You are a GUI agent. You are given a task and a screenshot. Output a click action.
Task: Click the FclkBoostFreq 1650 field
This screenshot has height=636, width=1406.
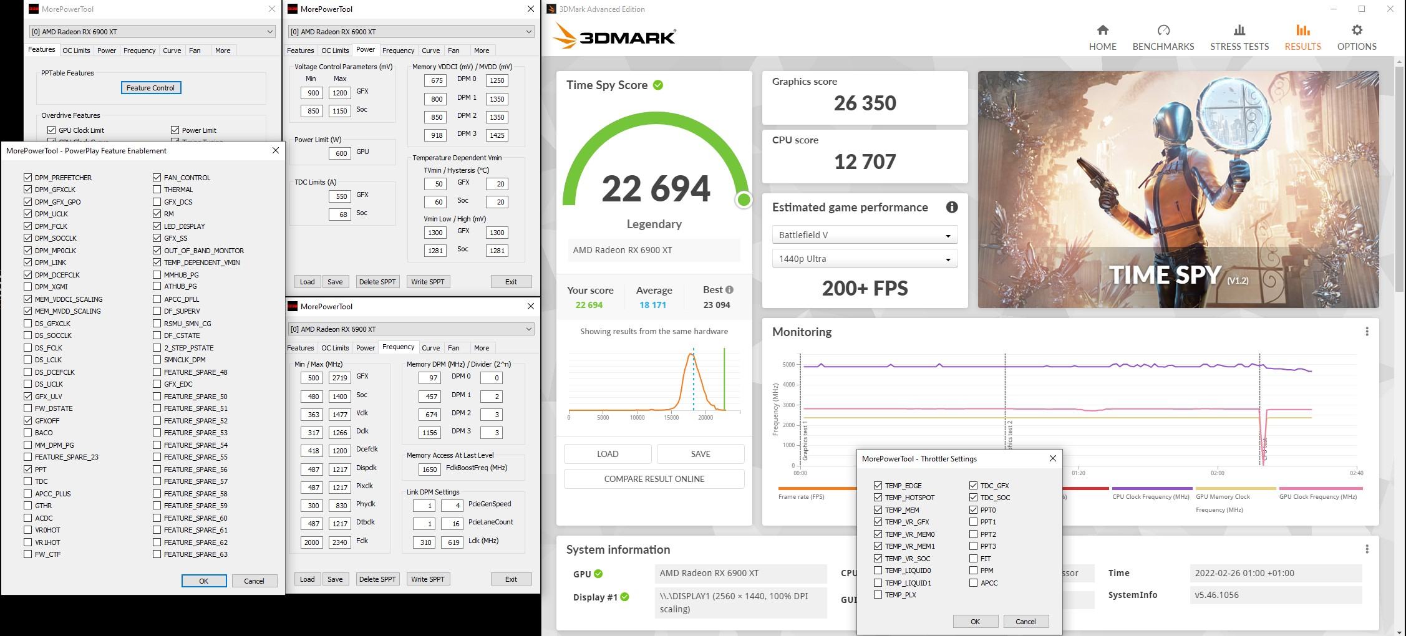[429, 470]
